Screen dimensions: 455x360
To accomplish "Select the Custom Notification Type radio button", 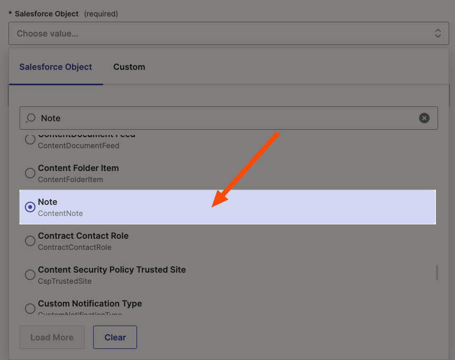I will click(x=30, y=308).
